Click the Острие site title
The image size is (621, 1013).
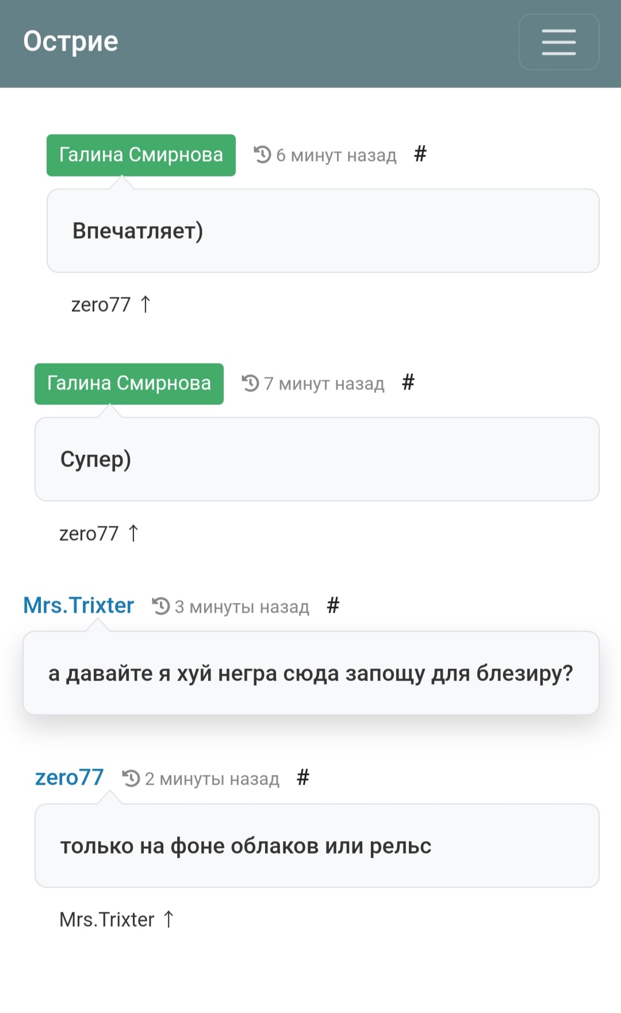click(71, 41)
